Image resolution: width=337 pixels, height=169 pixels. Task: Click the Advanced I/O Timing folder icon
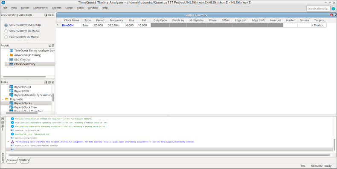[12, 55]
